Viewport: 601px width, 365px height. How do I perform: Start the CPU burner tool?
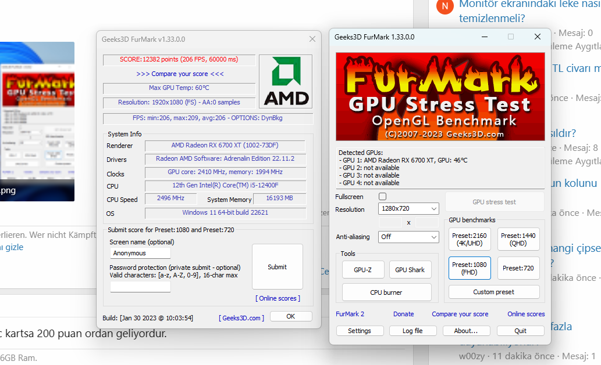click(386, 292)
